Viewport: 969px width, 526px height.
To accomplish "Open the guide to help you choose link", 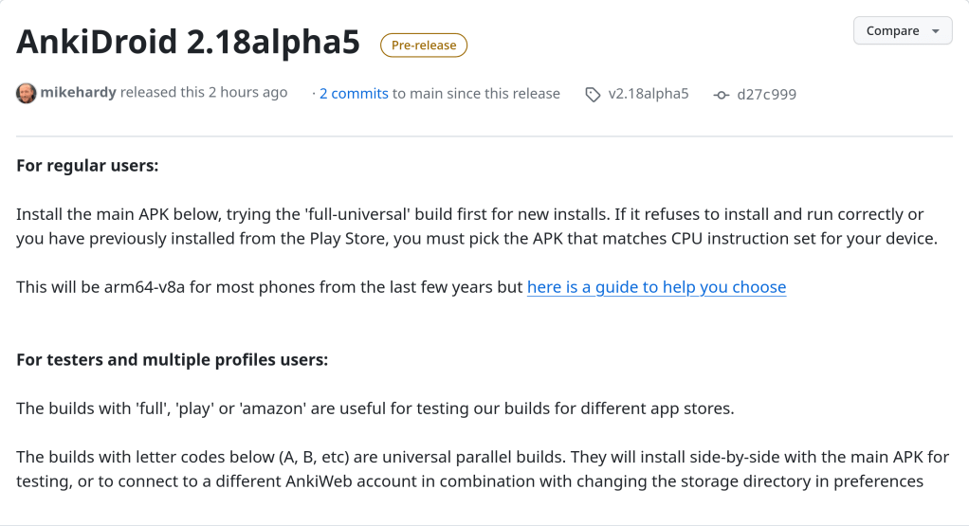I will (x=656, y=287).
